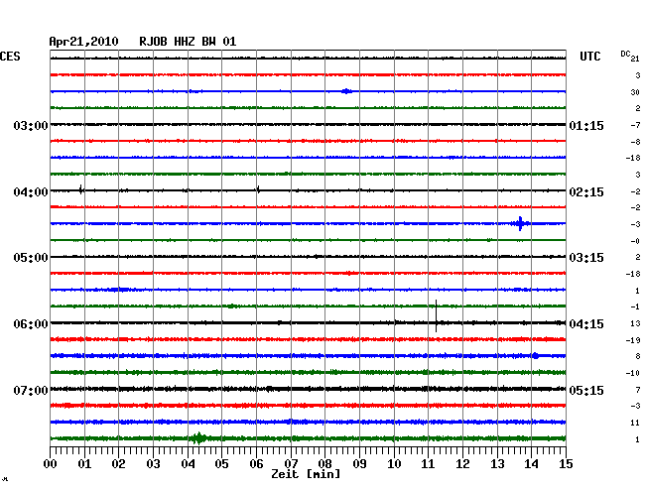Click the 03:15 UTC time label

coord(586,258)
